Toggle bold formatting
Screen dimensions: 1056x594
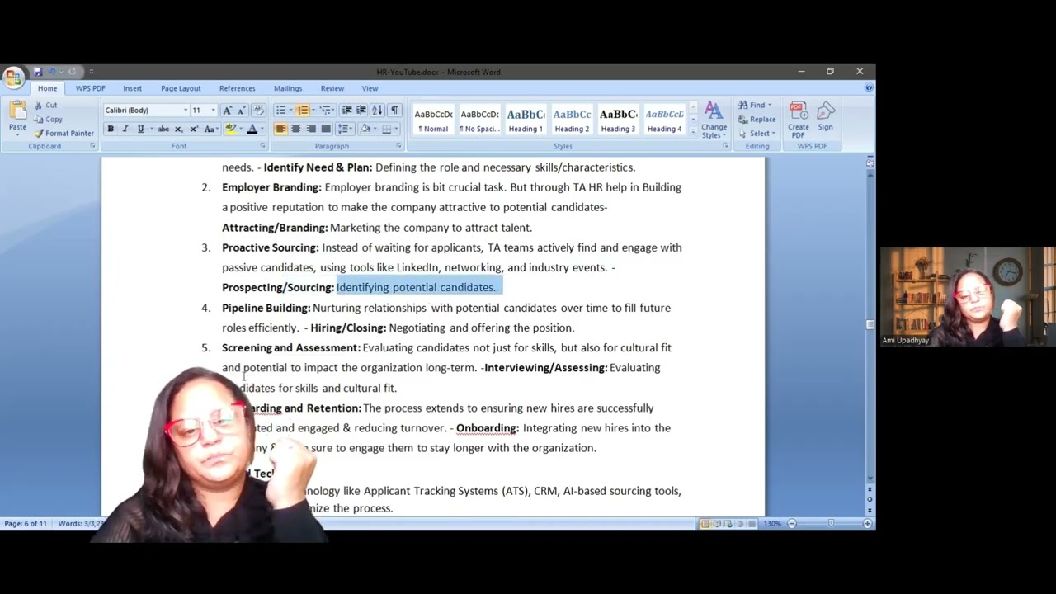[110, 129]
